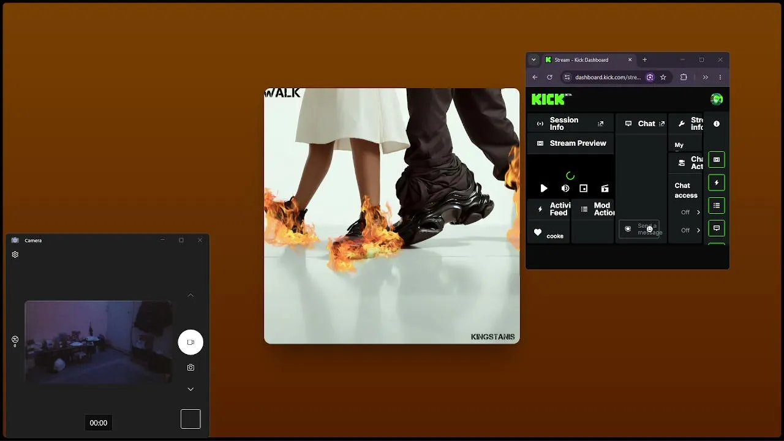Open the Camera roll thumbnail square

190,419
